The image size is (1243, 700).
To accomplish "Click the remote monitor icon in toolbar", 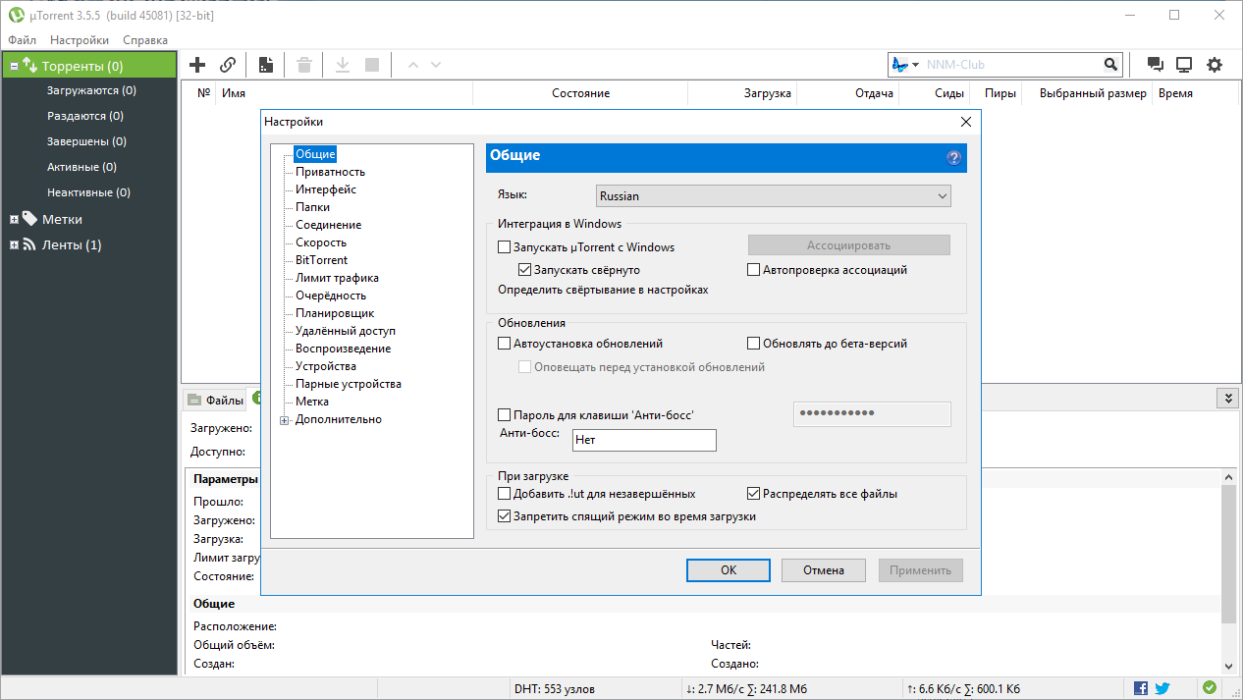I will click(1184, 65).
